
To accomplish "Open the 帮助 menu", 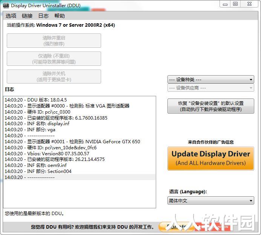I will [x=60, y=16].
